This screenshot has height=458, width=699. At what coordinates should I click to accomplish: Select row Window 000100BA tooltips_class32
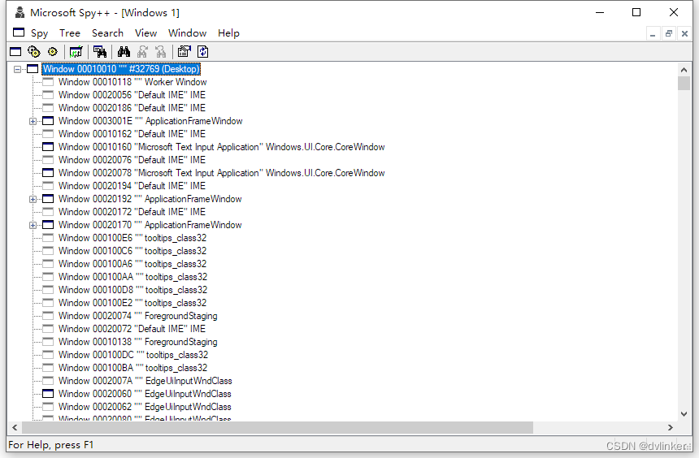[132, 368]
